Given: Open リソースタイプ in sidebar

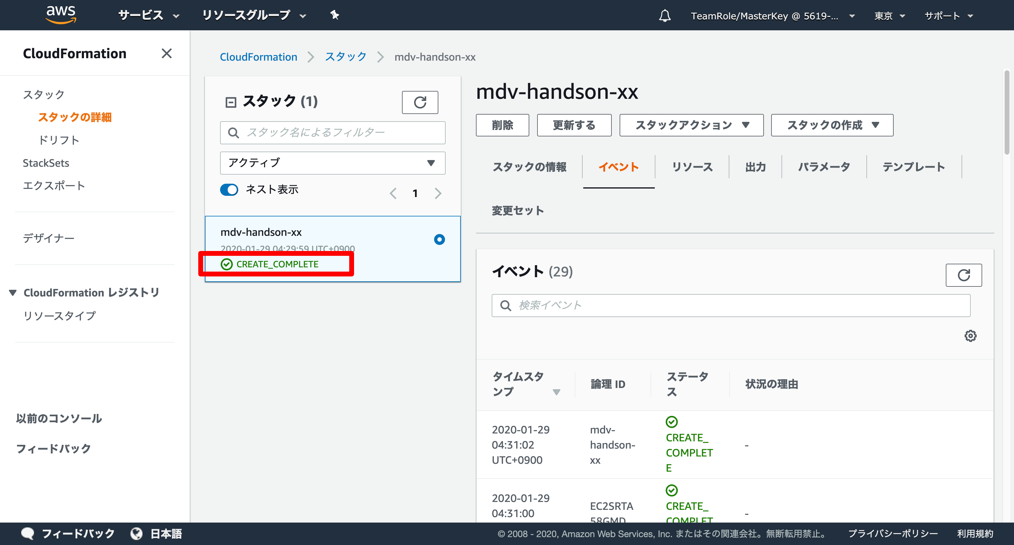Looking at the screenshot, I should pyautogui.click(x=59, y=316).
